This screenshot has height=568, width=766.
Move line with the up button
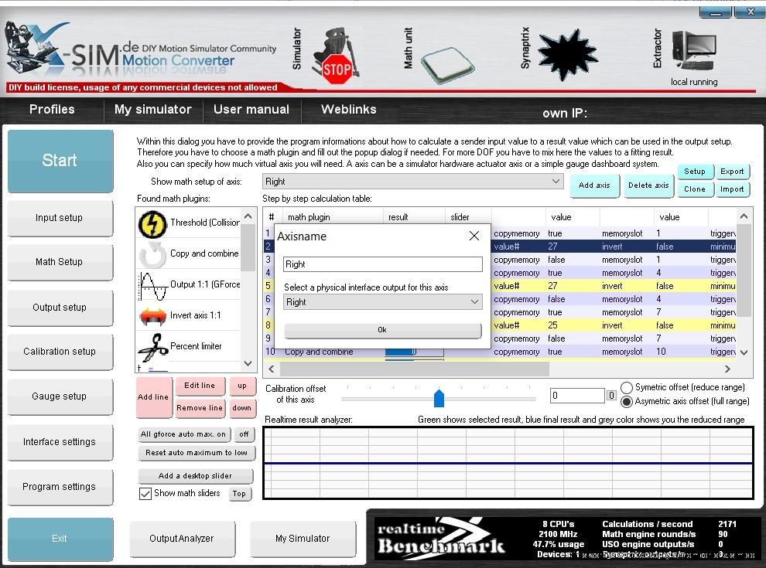pyautogui.click(x=242, y=386)
